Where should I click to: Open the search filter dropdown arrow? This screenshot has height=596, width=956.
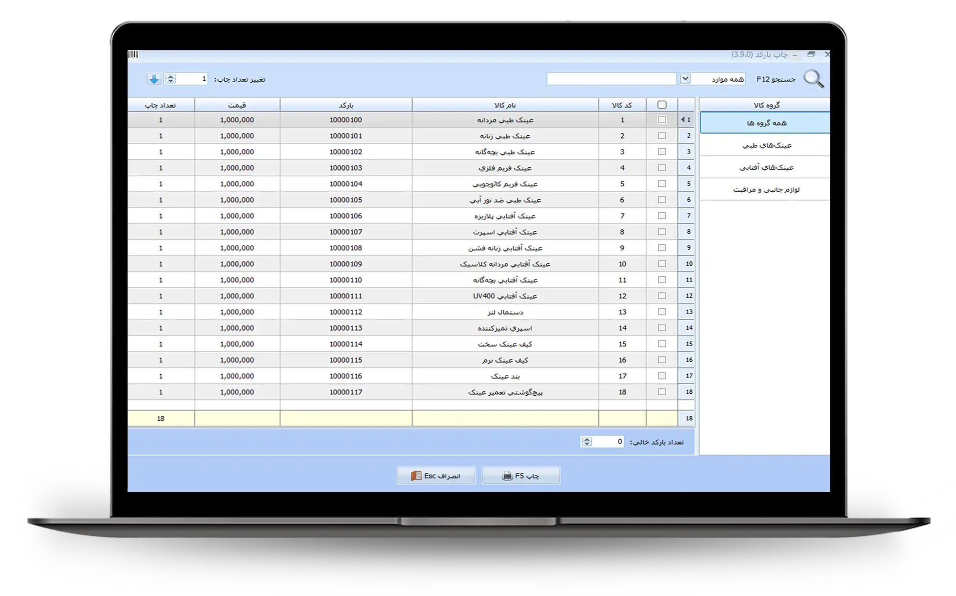point(685,79)
